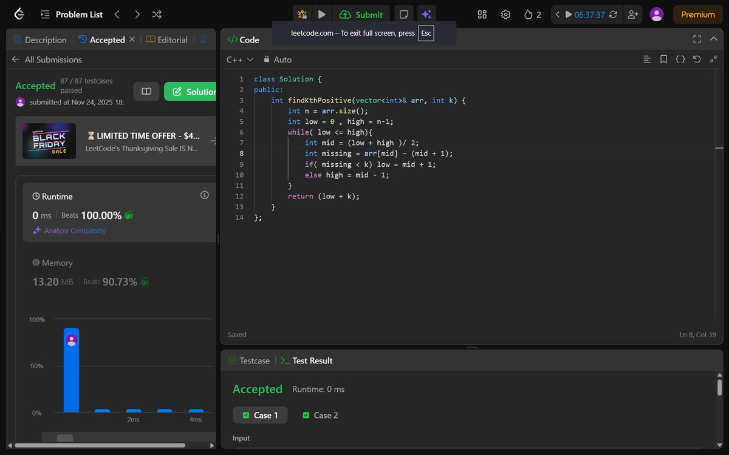This screenshot has width=729, height=455.
Task: Run the code using the play icon
Action: [x=322, y=14]
